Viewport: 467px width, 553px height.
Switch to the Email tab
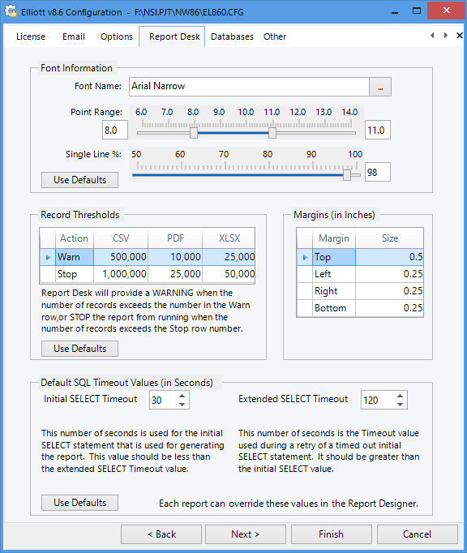[x=74, y=36]
